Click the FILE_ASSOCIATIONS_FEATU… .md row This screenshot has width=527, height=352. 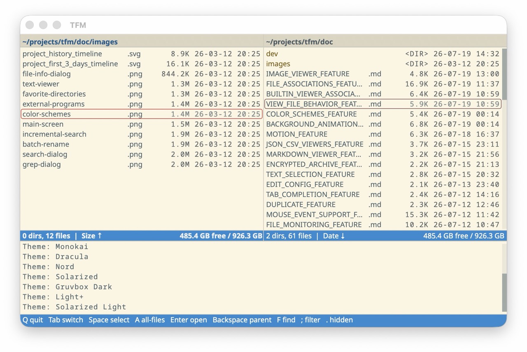tap(383, 84)
